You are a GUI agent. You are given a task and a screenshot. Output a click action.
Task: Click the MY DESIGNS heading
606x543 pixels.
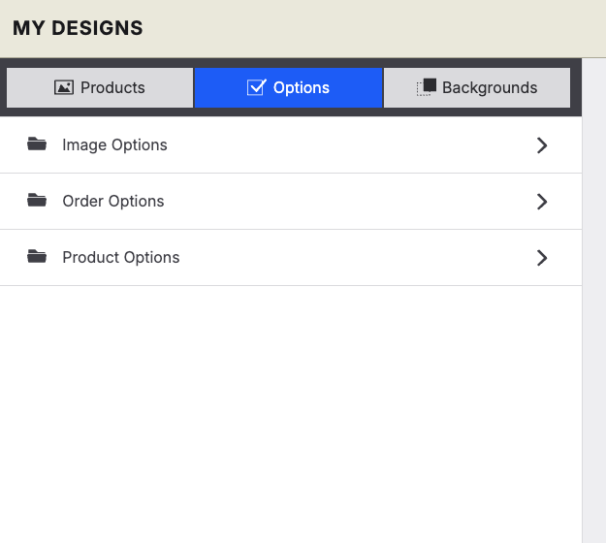tap(78, 28)
